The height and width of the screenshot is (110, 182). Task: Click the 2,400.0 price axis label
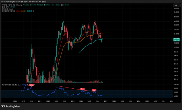click(177, 34)
